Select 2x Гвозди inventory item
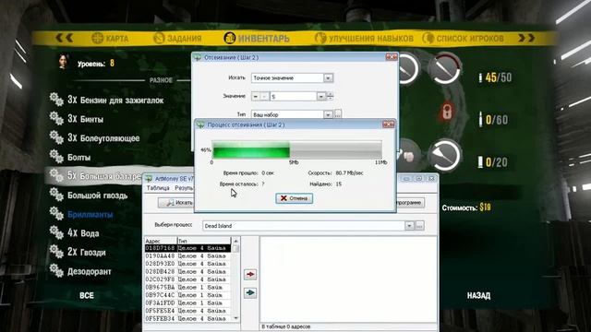Screen dimensions: 591x332 point(86,252)
